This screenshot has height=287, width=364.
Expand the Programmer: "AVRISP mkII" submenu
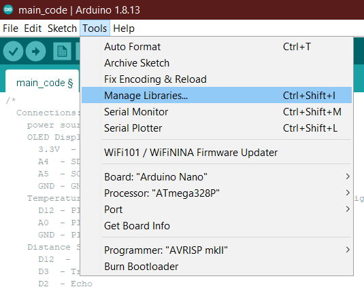click(216, 250)
